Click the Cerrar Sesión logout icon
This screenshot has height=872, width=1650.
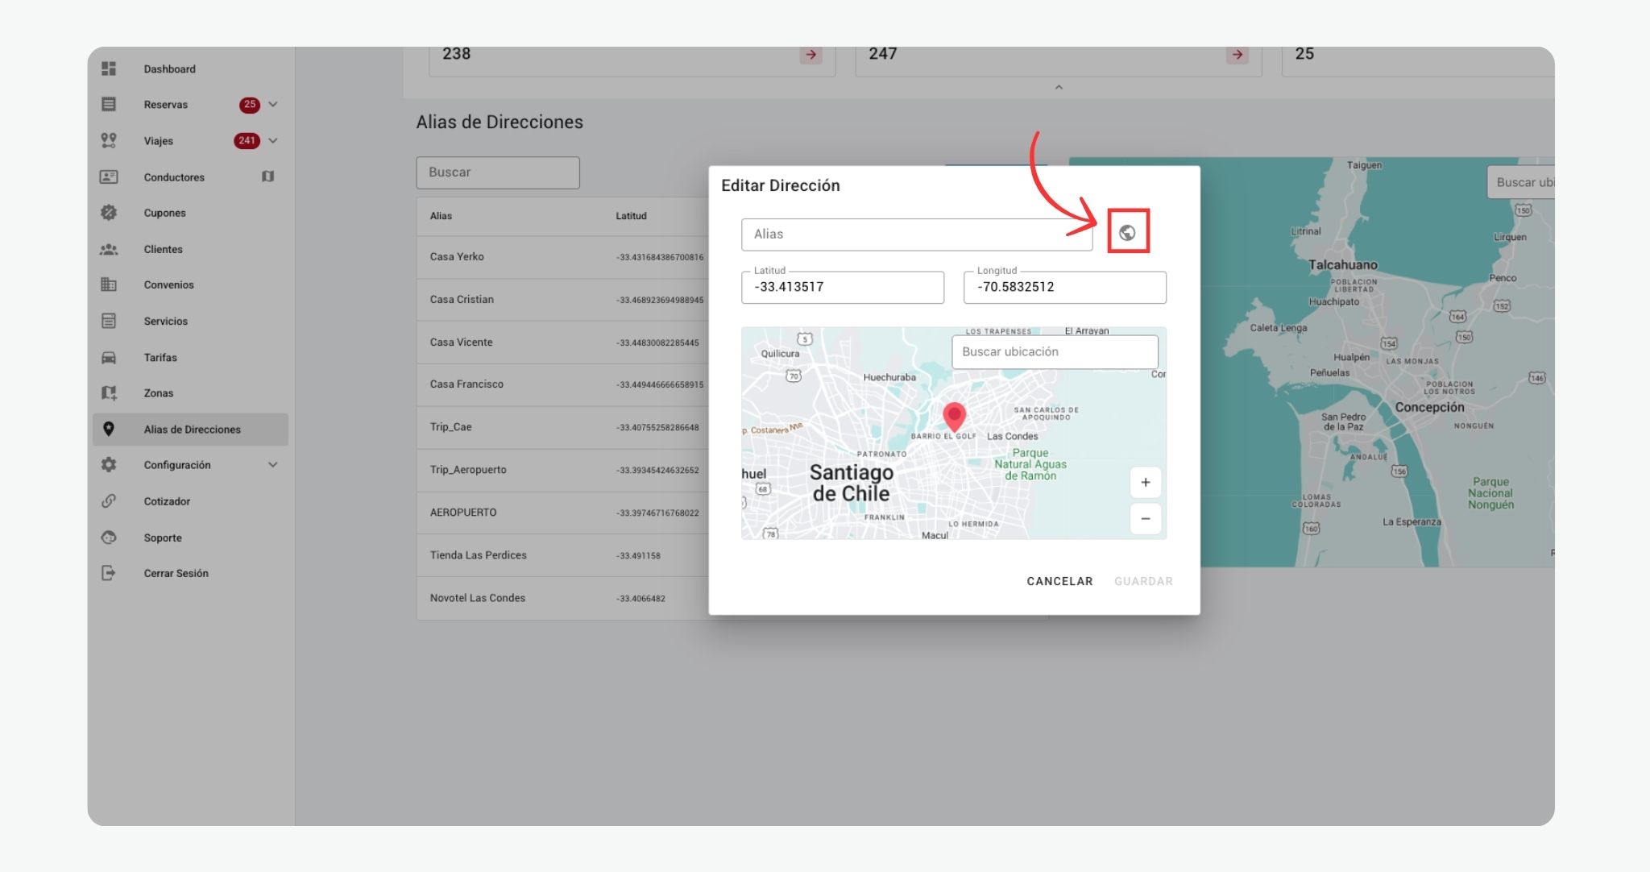click(109, 573)
